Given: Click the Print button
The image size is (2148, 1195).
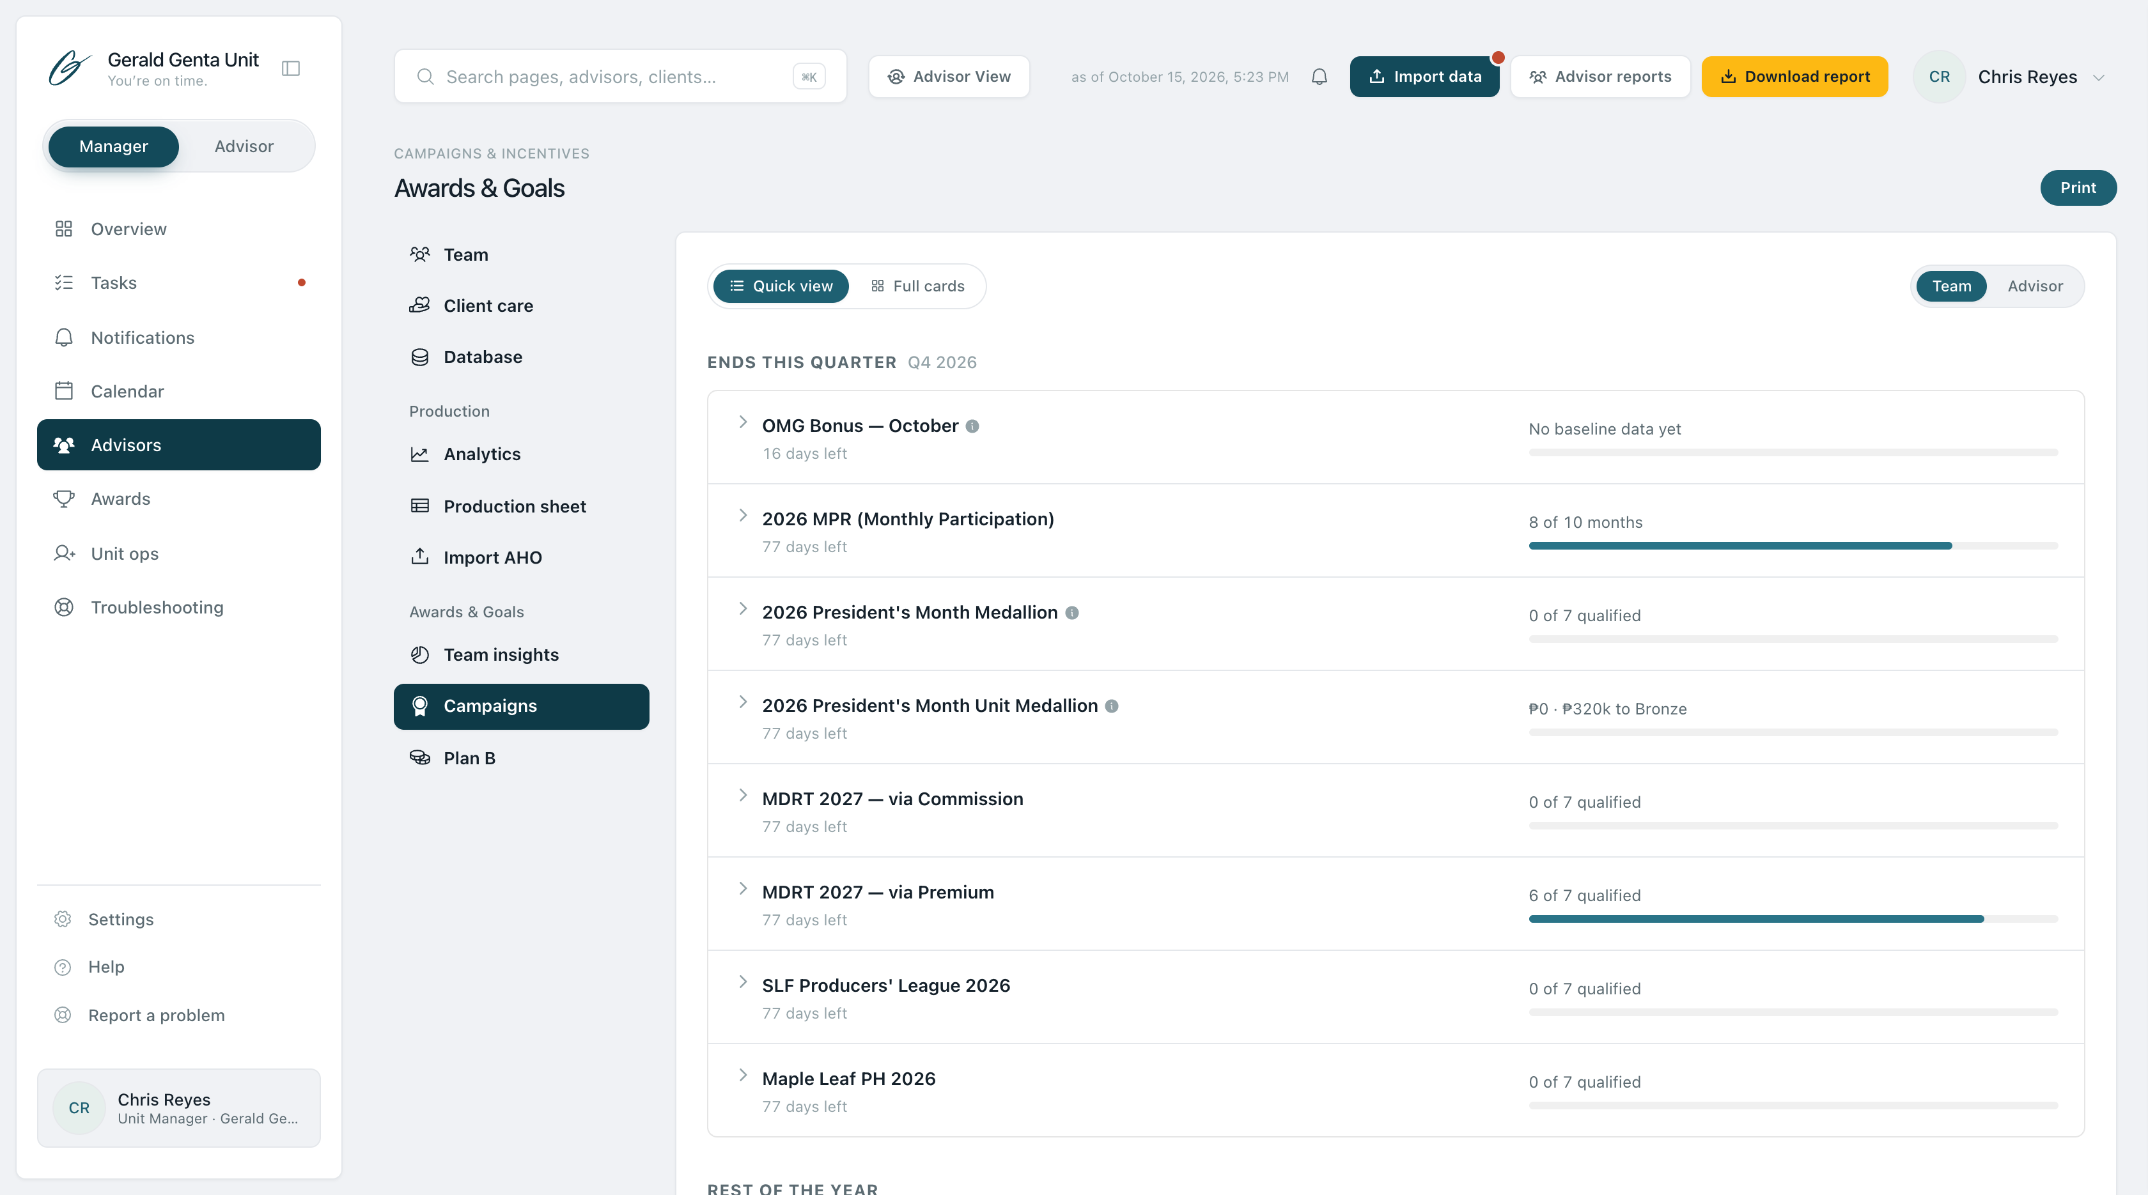Looking at the screenshot, I should (2078, 187).
